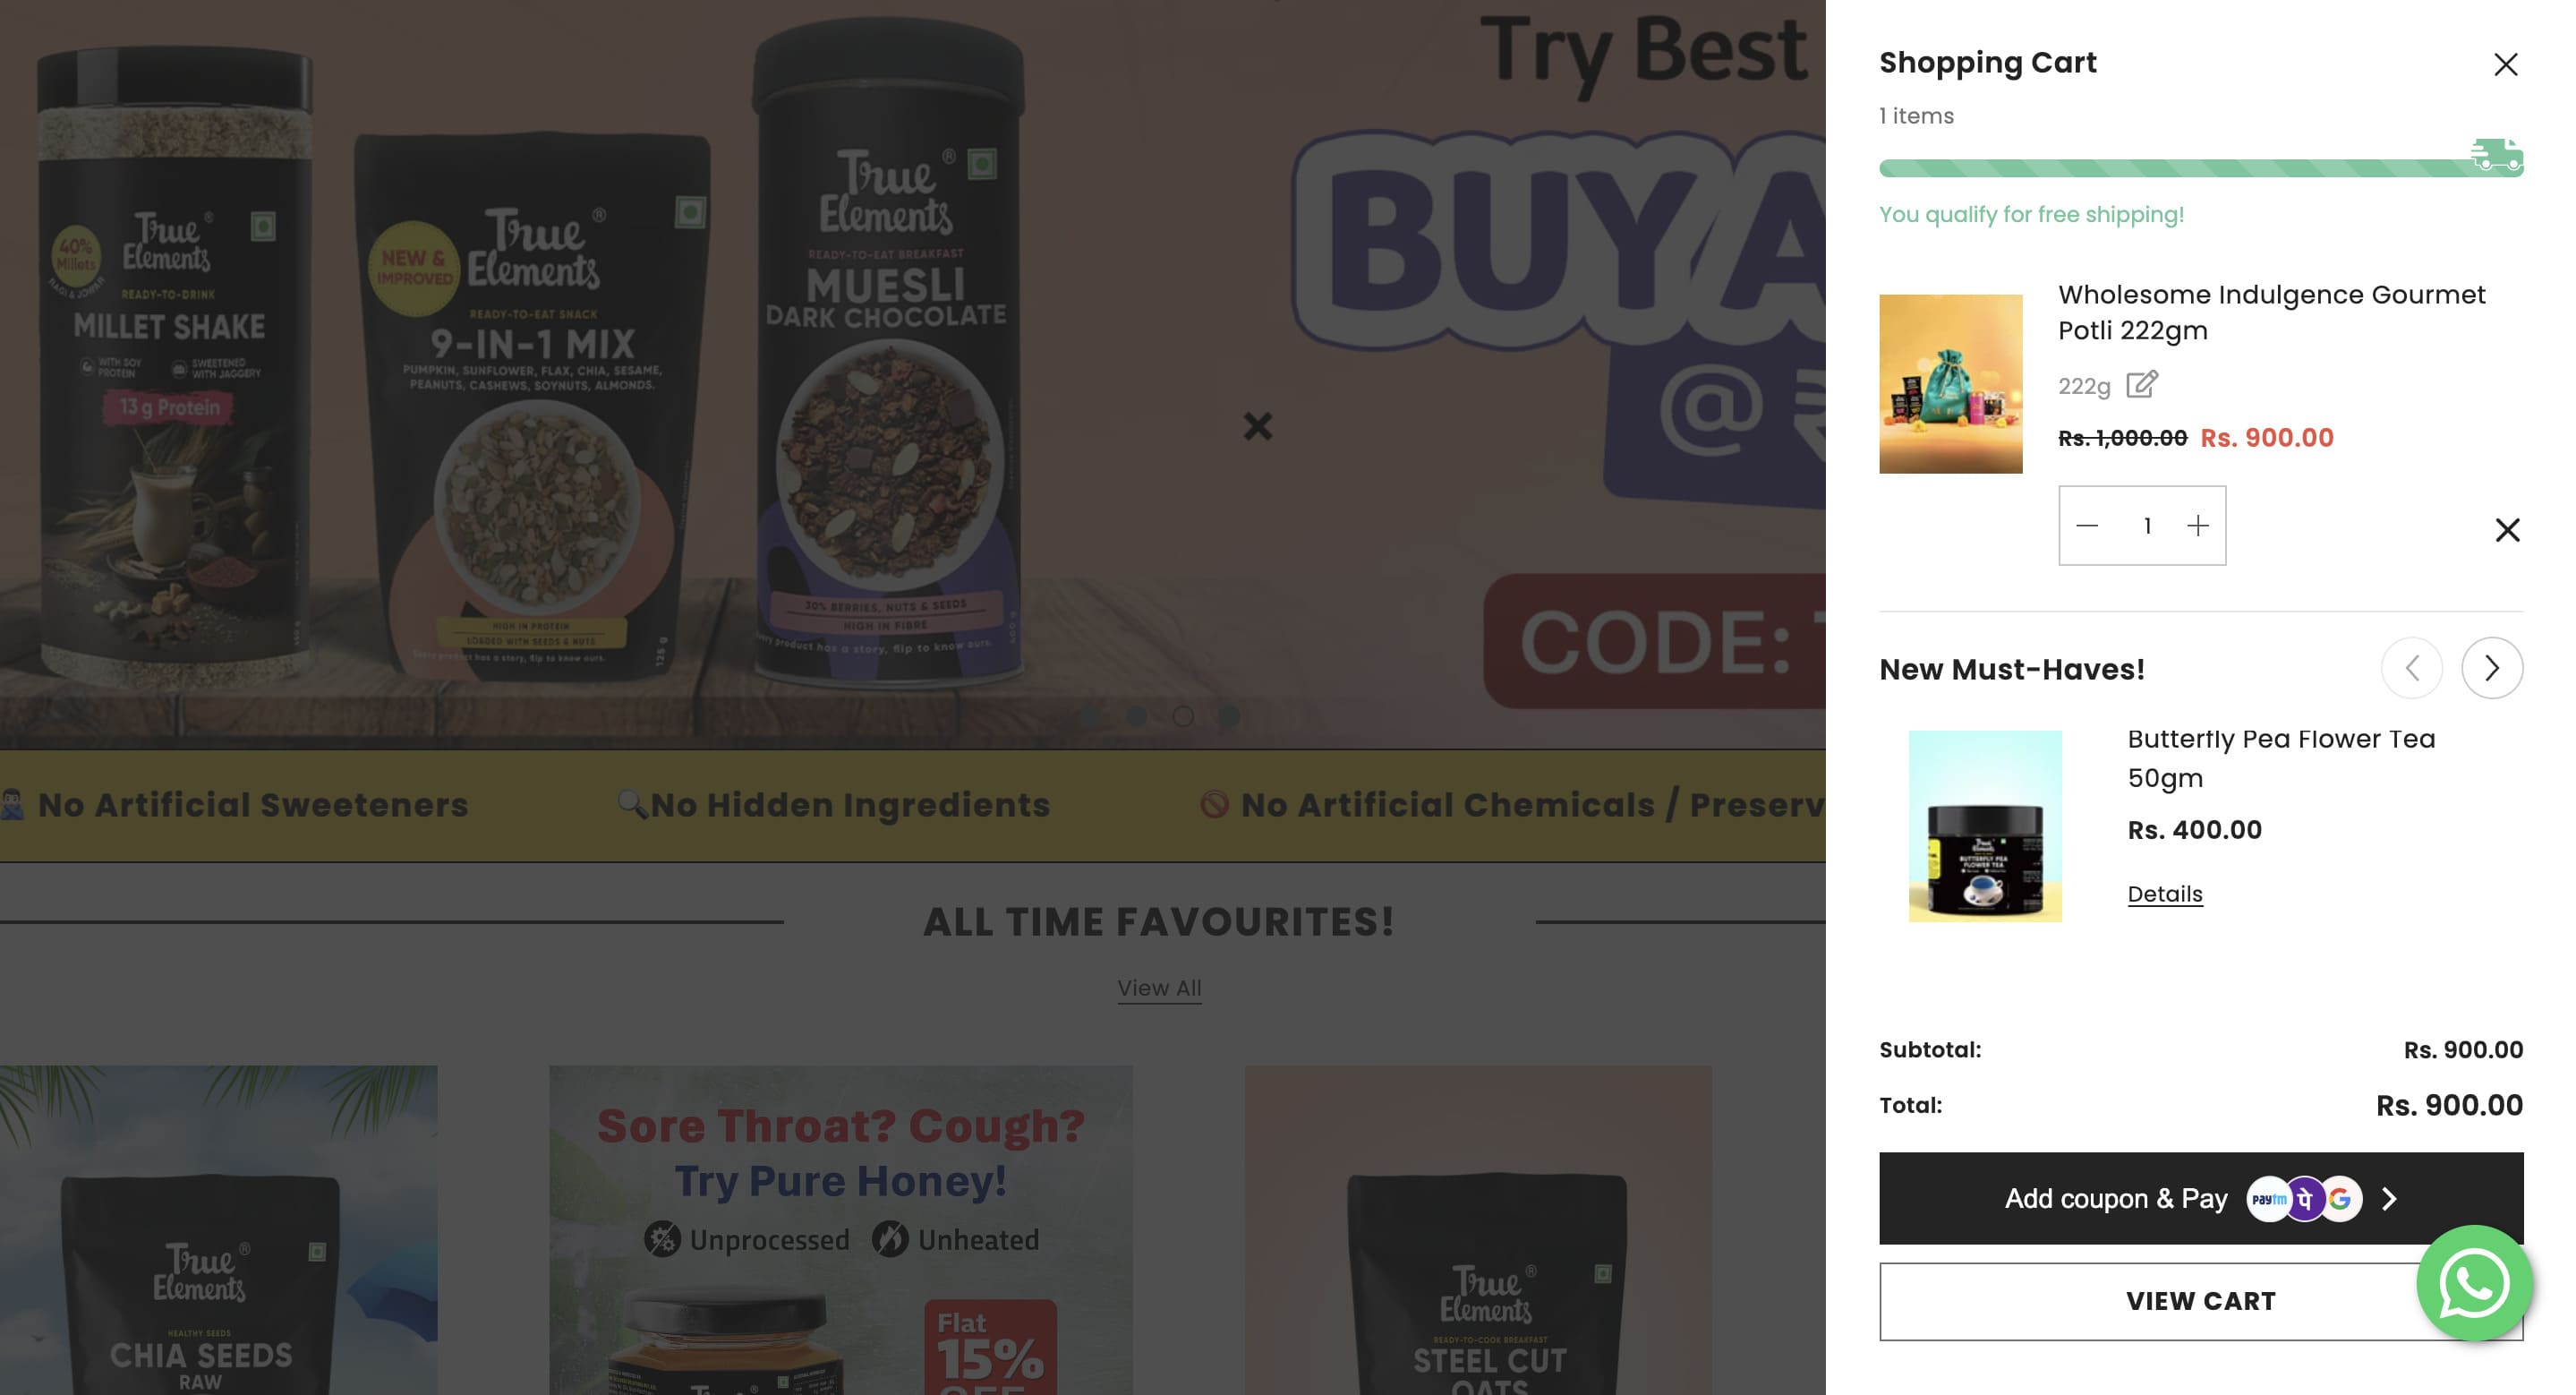Select the third banner carousel dot

1183,716
